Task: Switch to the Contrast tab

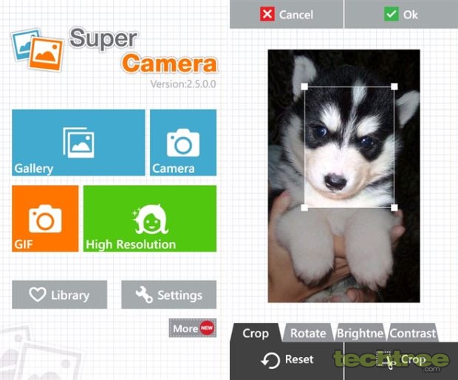Action: [412, 333]
